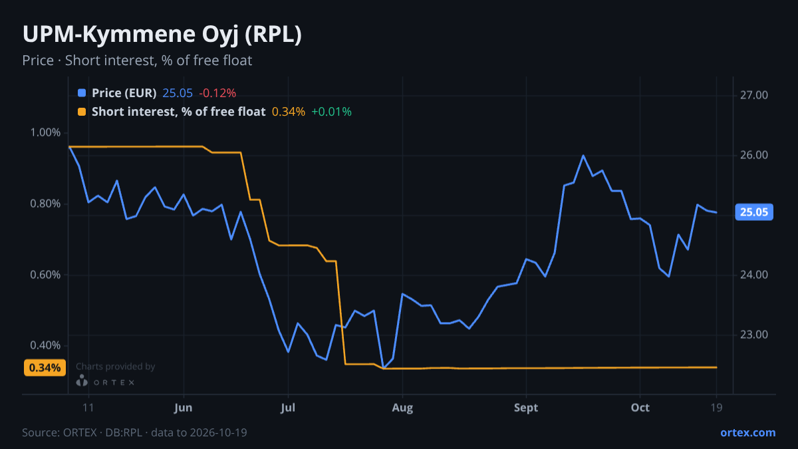Click the 0.34% short interest legend value

289,112
